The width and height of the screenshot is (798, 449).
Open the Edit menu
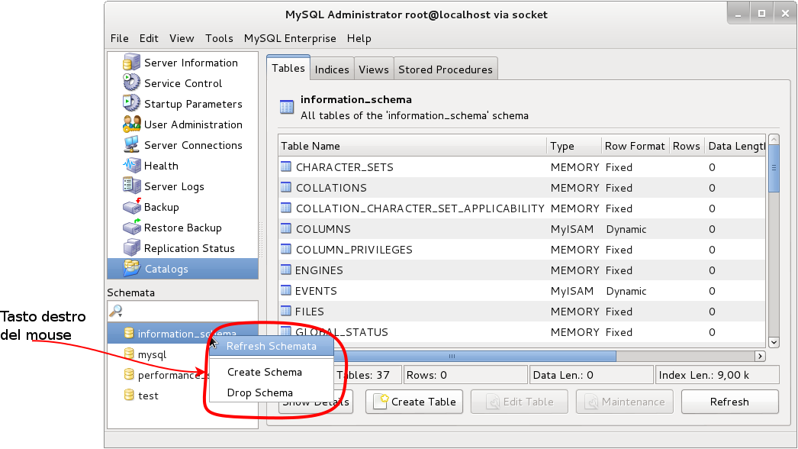pos(149,38)
